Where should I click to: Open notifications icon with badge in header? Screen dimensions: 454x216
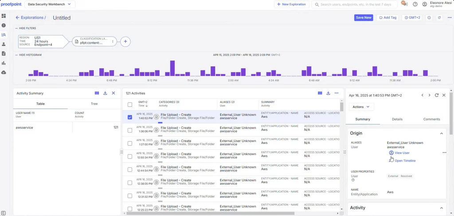(x=404, y=4)
